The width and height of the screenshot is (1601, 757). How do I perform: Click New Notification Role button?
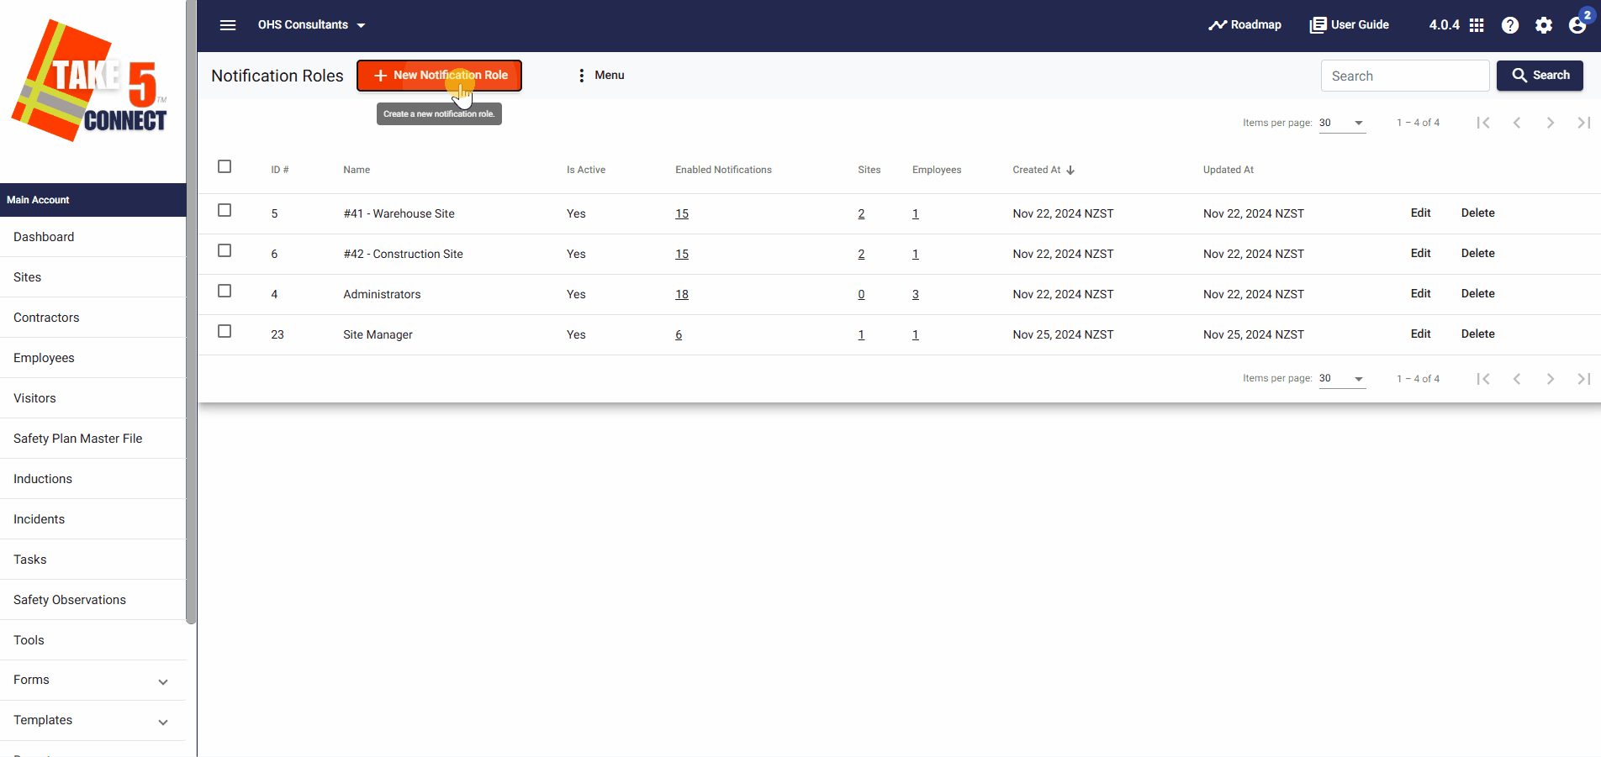click(x=439, y=76)
